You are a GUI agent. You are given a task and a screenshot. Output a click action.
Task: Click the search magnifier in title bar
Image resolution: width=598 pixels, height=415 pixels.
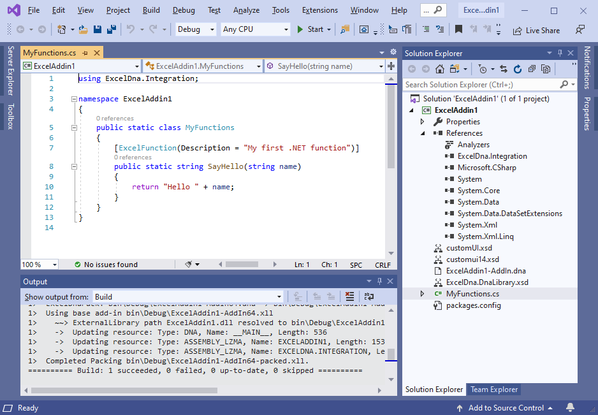pos(438,10)
